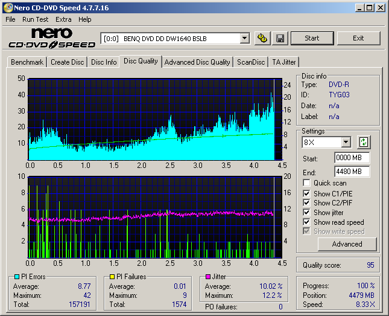Click the End position input field
389x316 pixels.
click(352, 172)
